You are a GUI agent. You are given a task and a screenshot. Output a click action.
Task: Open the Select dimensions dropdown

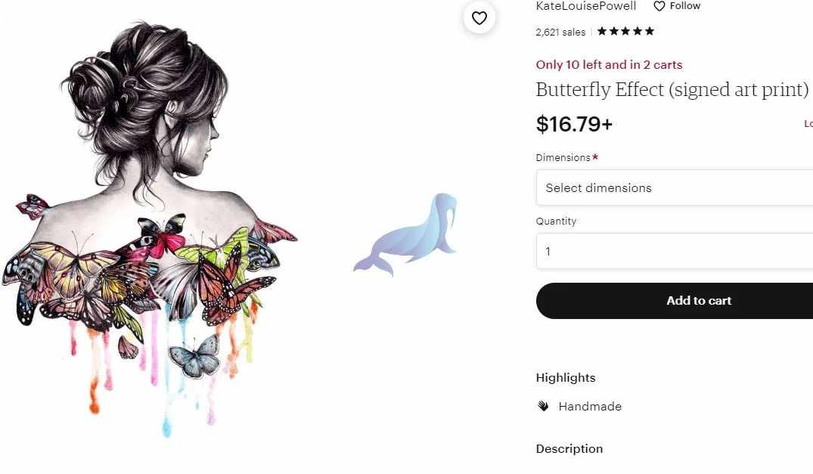coord(674,187)
